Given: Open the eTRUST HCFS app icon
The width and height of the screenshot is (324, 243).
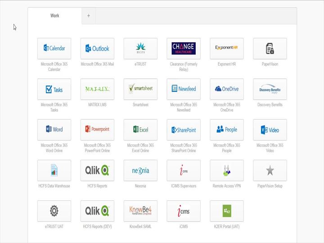Looking at the screenshot, I should [140, 48].
